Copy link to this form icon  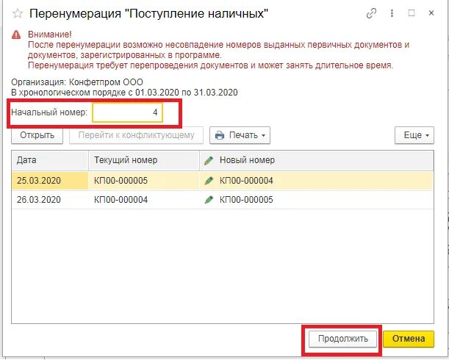(x=371, y=13)
